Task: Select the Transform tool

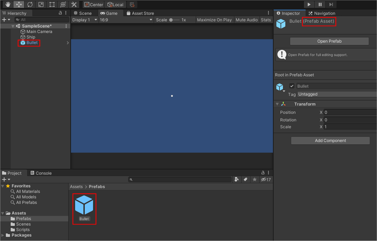Action: [63, 4]
